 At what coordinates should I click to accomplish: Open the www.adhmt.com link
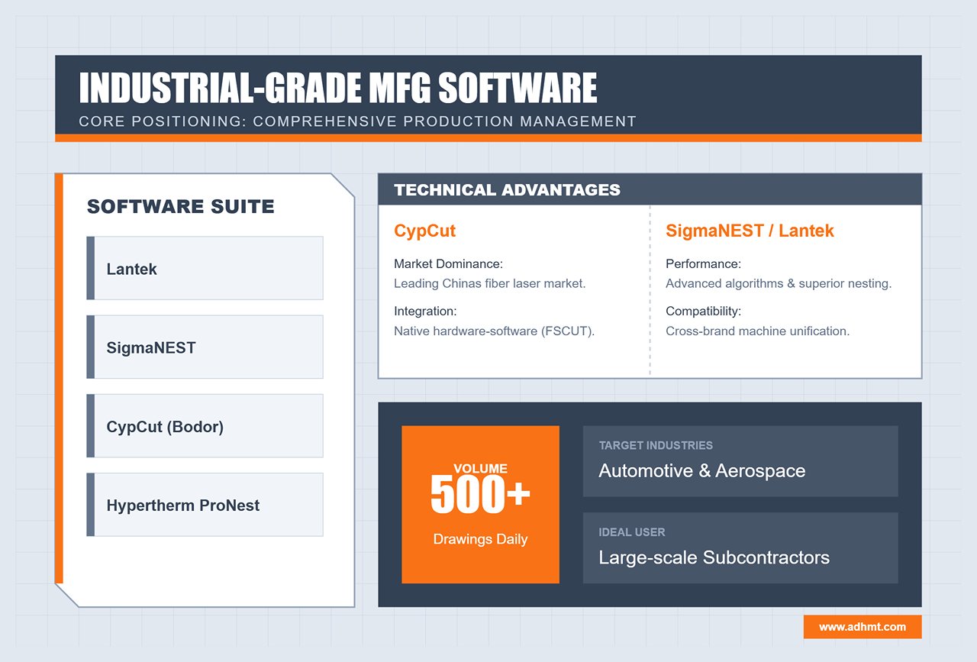863,627
